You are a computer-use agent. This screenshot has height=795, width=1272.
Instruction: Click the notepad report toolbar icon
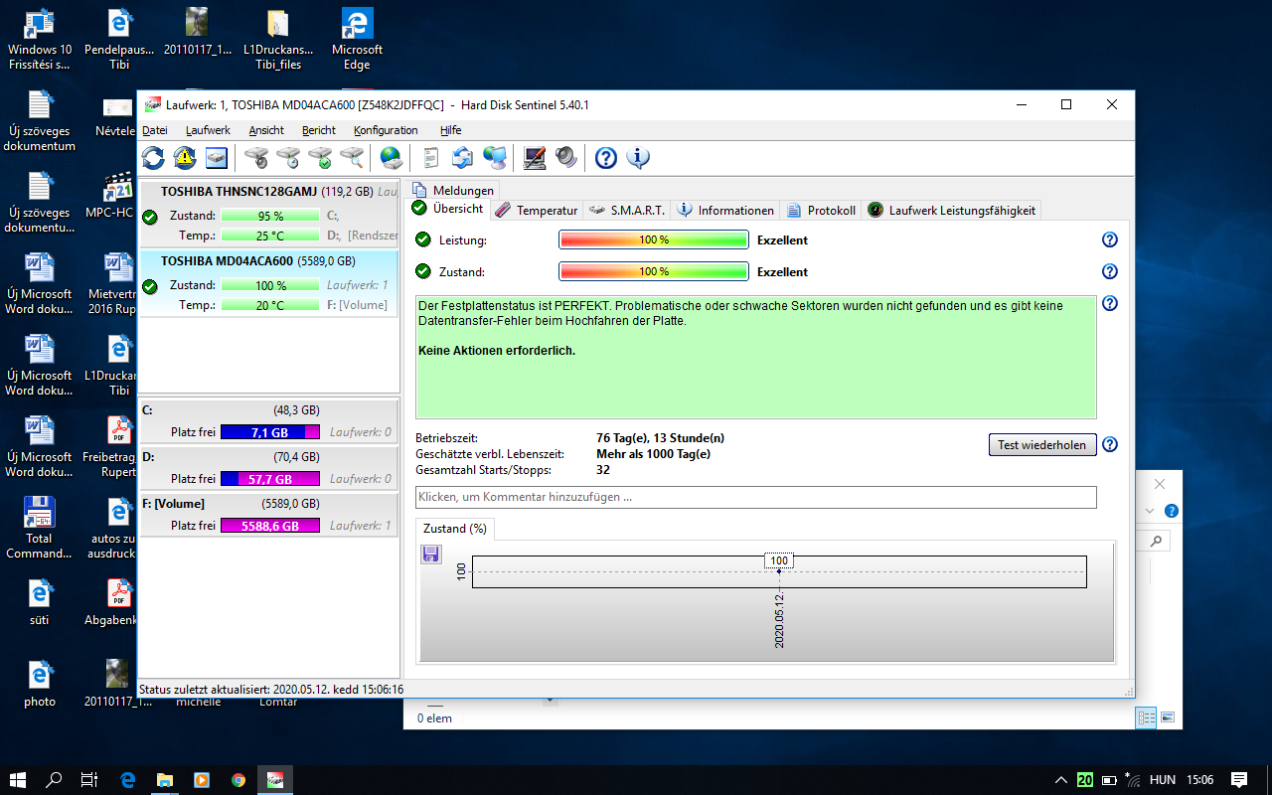click(x=430, y=157)
